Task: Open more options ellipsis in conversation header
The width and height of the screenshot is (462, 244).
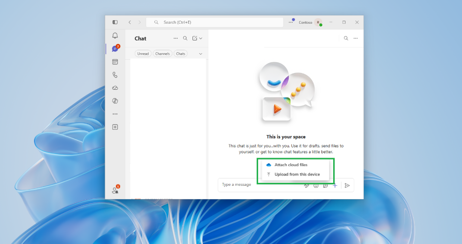Action: pos(356,38)
